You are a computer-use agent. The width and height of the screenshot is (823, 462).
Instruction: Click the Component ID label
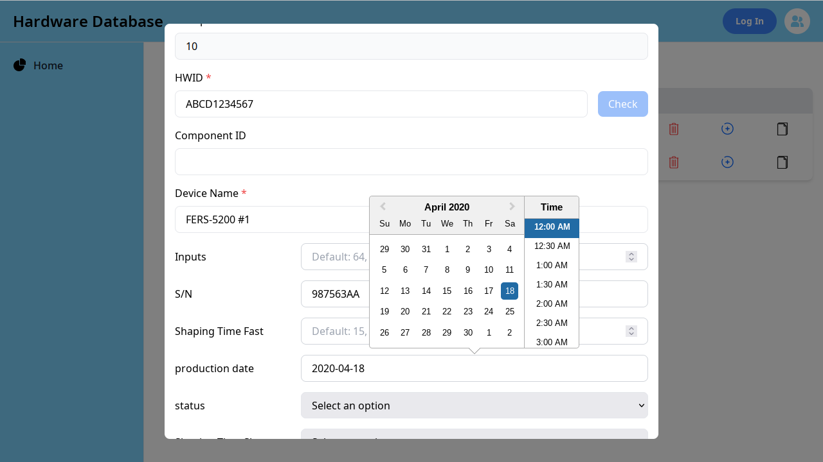click(x=210, y=135)
